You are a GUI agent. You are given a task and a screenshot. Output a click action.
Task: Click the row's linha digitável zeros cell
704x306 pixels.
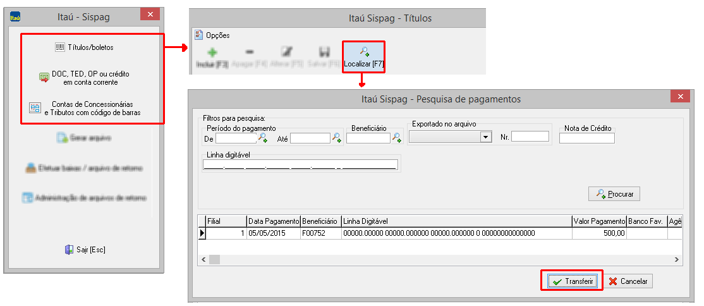tap(457, 233)
